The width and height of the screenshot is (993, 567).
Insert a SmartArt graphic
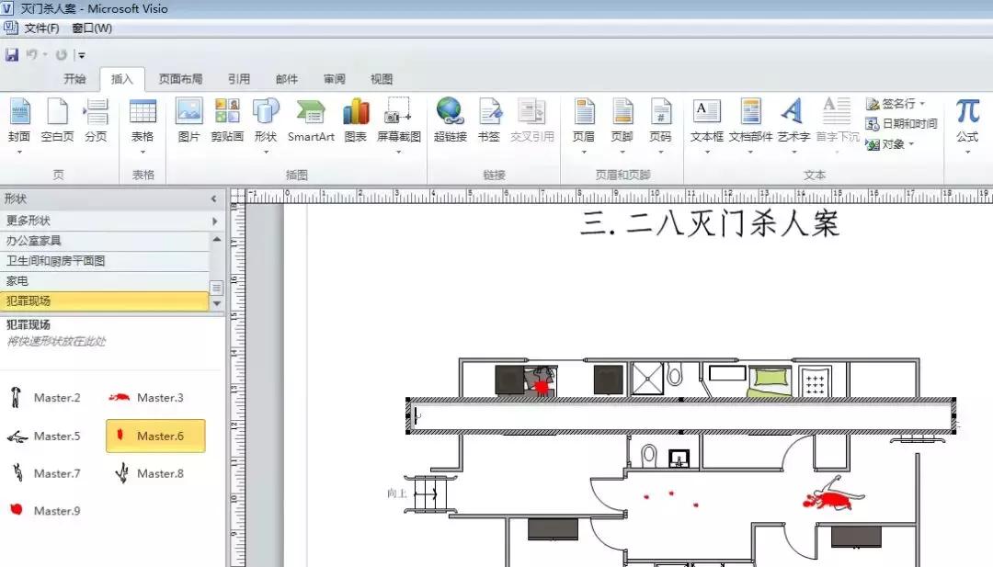coord(310,119)
